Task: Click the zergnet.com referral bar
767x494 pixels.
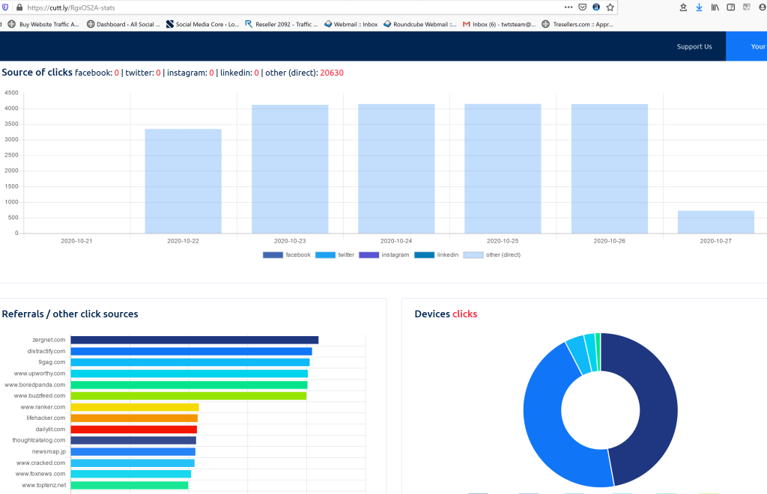Action: (194, 340)
